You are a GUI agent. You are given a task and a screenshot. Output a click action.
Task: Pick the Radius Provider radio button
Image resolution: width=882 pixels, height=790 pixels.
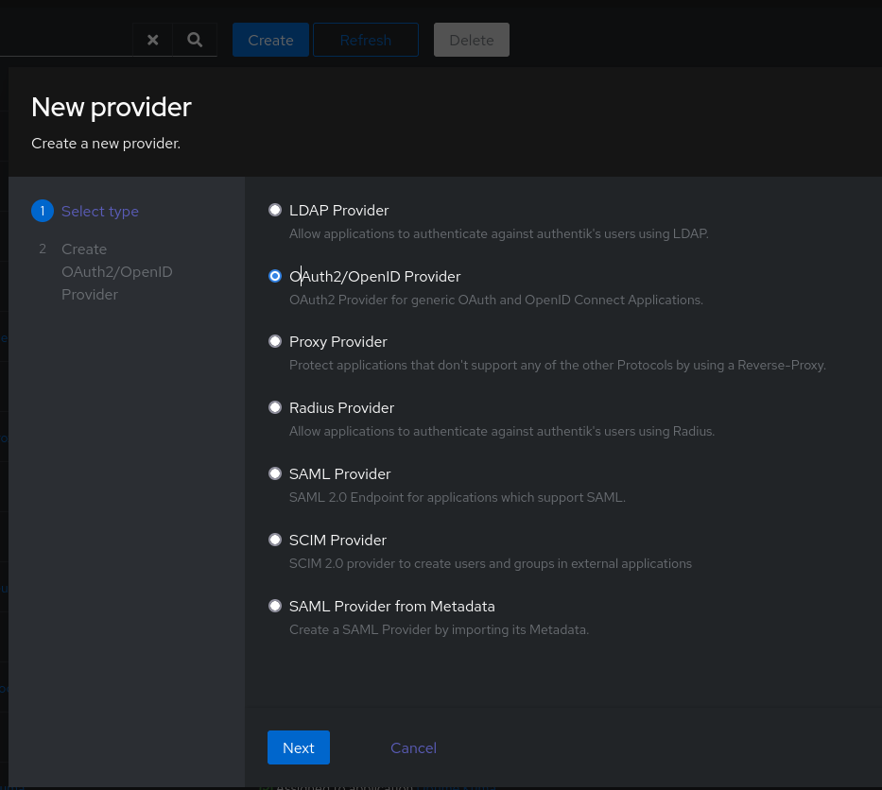pos(275,407)
